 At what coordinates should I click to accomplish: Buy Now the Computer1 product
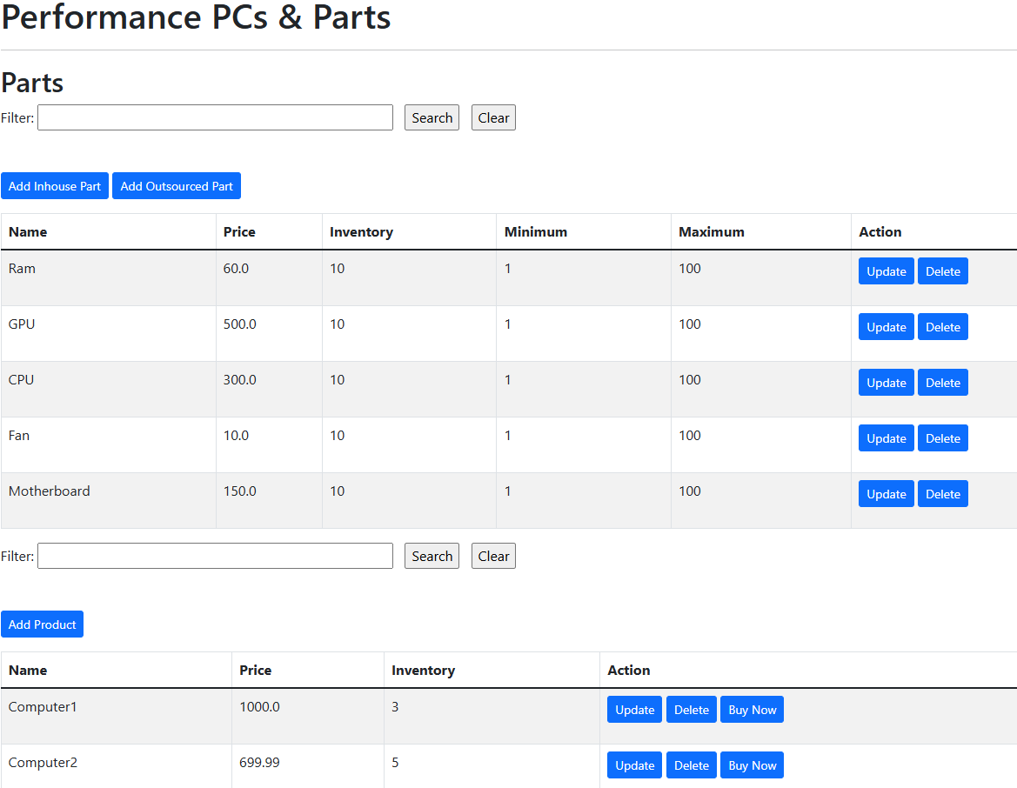pos(752,710)
